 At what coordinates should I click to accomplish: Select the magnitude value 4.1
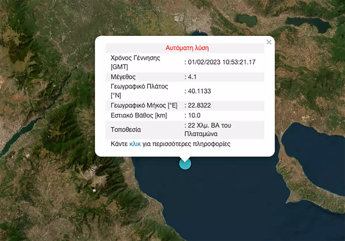(x=192, y=77)
